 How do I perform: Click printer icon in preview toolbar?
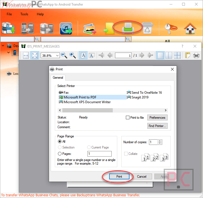[196, 55]
